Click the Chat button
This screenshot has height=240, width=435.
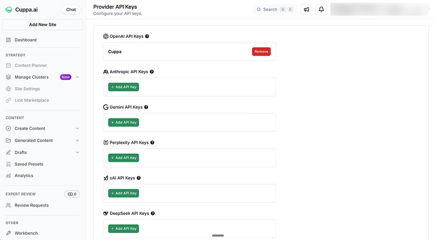pos(71,10)
